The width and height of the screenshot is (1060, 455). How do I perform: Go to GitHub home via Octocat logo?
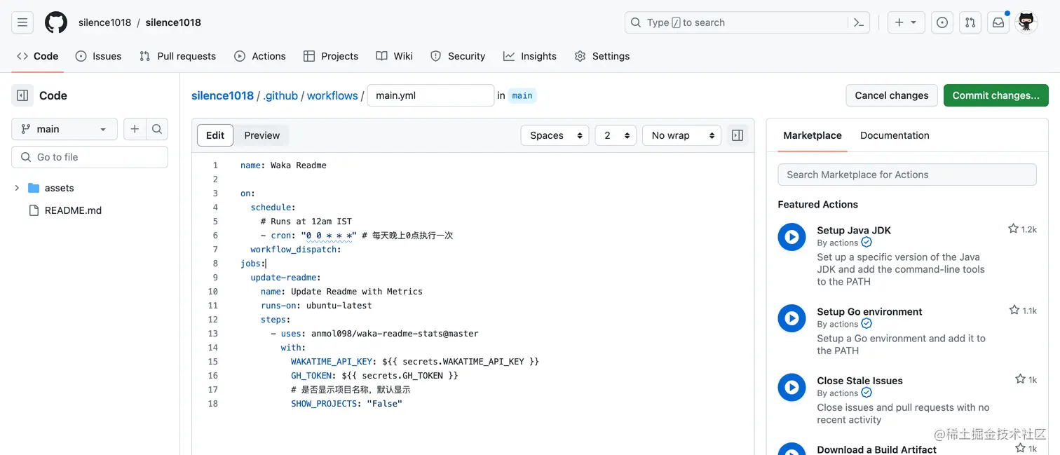56,22
